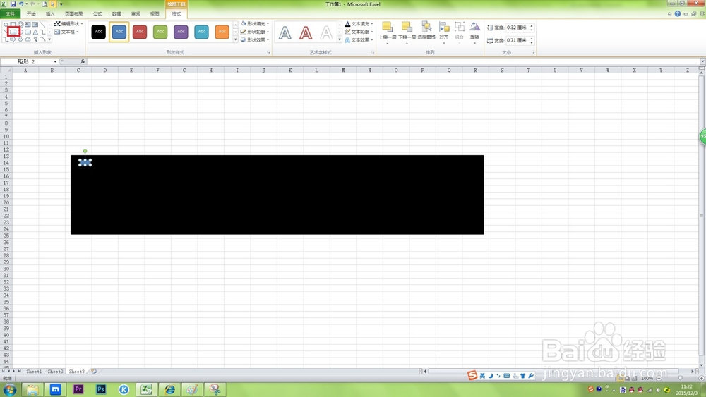
Task: Apply the black Abc shape style
Action: click(99, 32)
